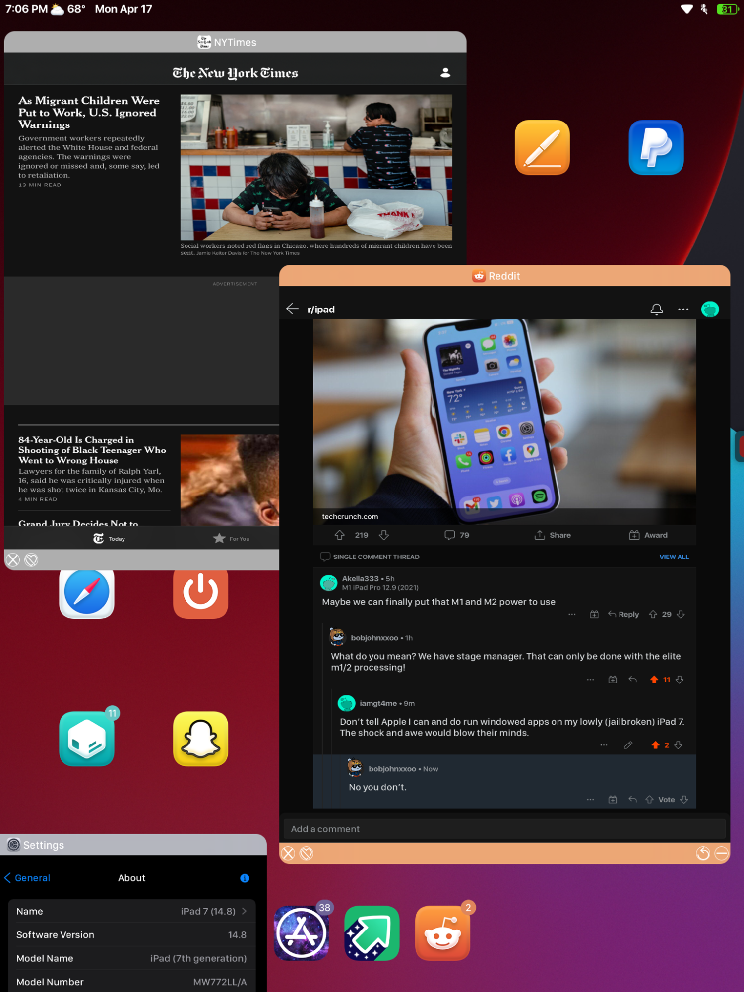
Task: Toggle upvote on bobjohnxxoo's 11-point comment
Action: click(654, 680)
